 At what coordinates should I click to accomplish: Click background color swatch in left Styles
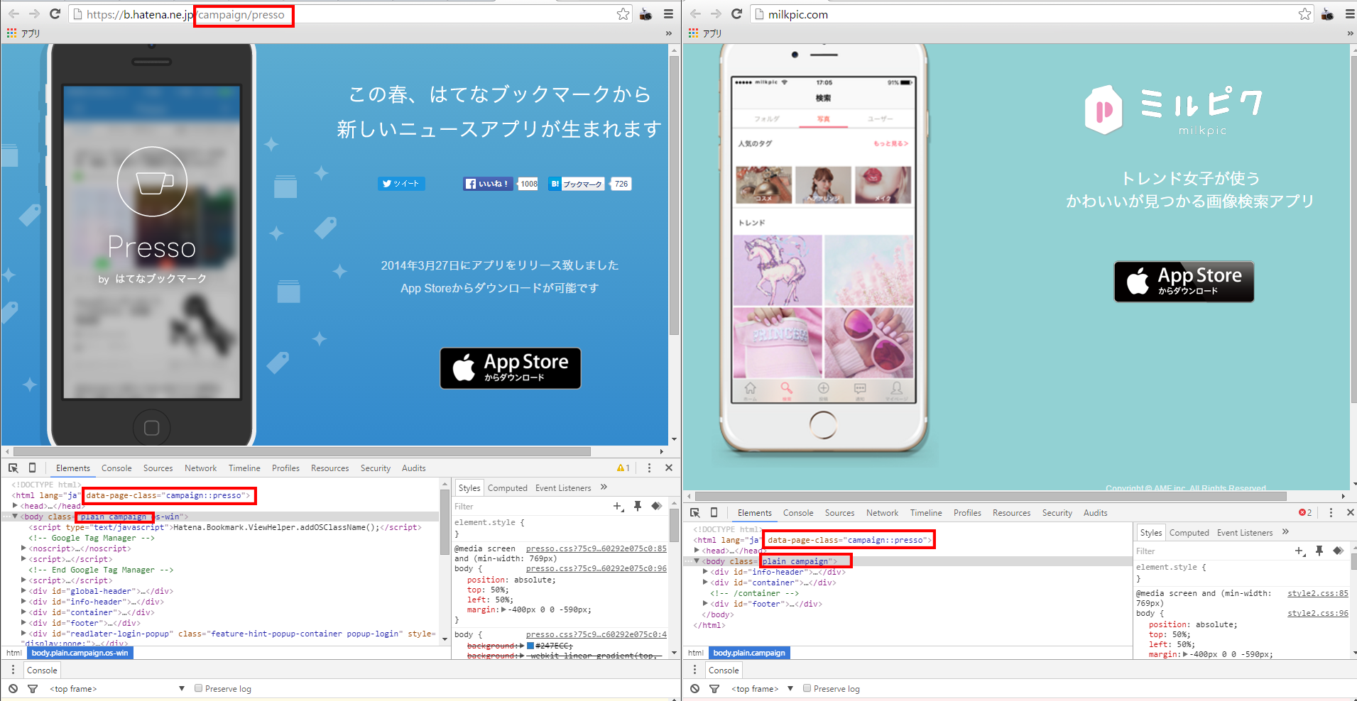530,646
